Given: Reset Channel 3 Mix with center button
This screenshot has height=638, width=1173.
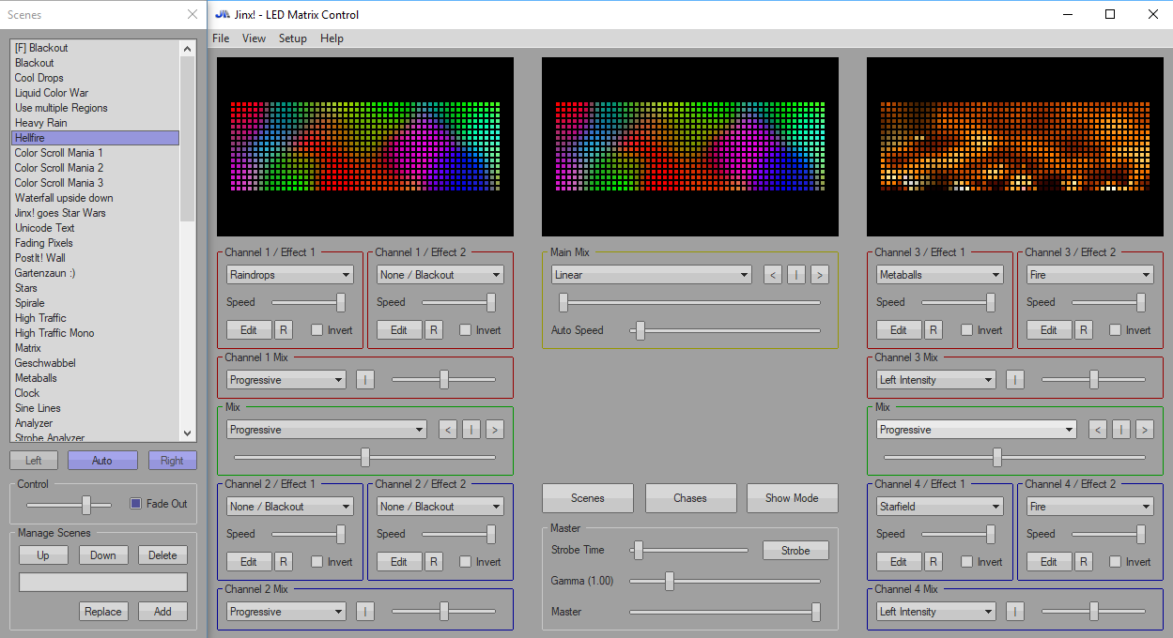Looking at the screenshot, I should (1014, 380).
